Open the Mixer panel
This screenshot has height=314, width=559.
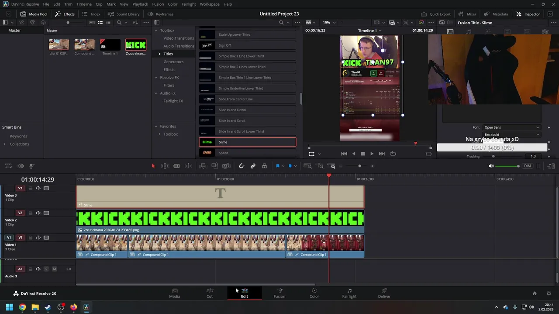point(467,14)
